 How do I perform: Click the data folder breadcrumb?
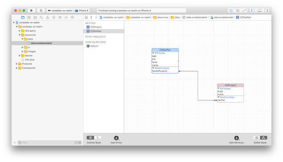pyautogui.click(x=175, y=18)
